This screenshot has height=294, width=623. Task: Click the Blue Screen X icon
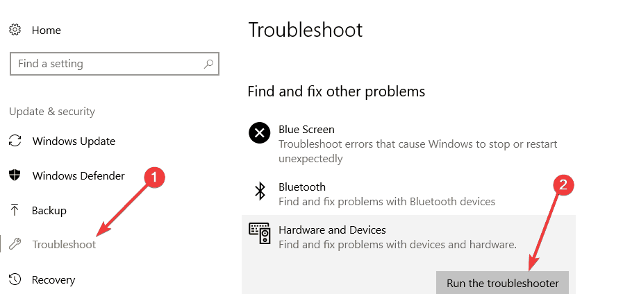tap(260, 132)
